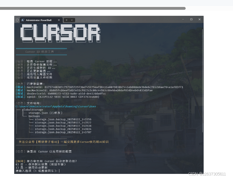Click the 成功设置文件权限 info line
Viewport: 233px width, 178px height.
coord(34,77)
